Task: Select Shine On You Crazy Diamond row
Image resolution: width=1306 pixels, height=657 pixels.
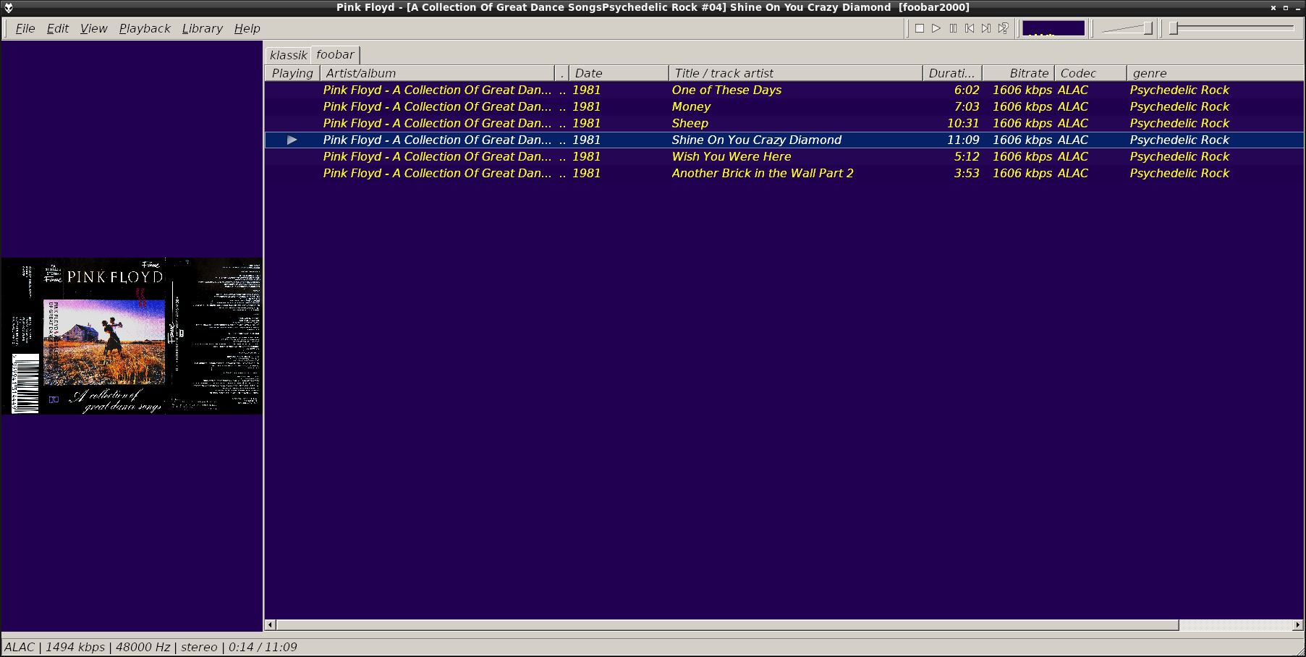Action: (784, 140)
